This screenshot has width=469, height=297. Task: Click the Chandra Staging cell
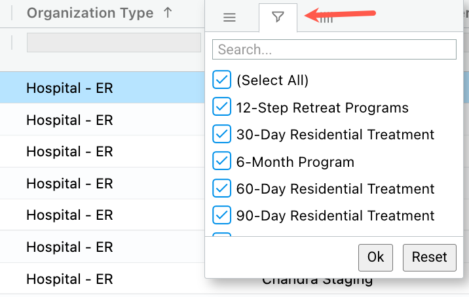coord(318,281)
